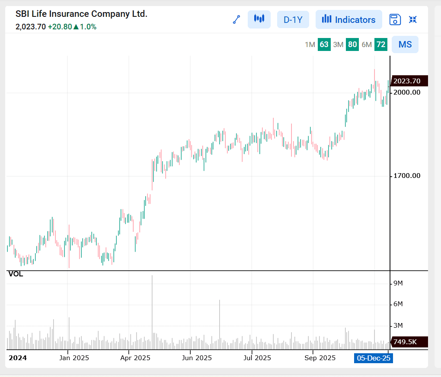
Task: Open the D-1Y timeframe selector
Action: [293, 20]
